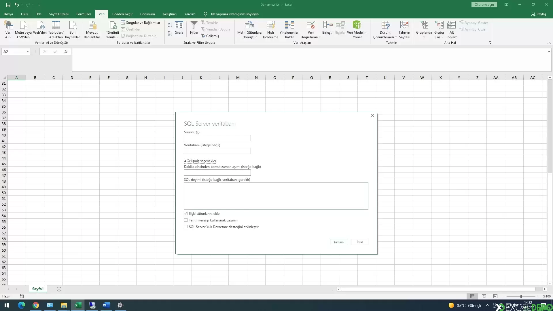Open Birleştir consolidate tool
Image resolution: width=553 pixels, height=311 pixels.
(x=328, y=28)
